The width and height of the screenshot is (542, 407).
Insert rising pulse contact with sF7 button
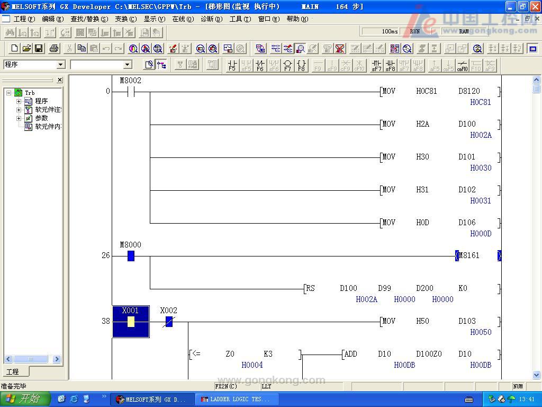tap(376, 65)
